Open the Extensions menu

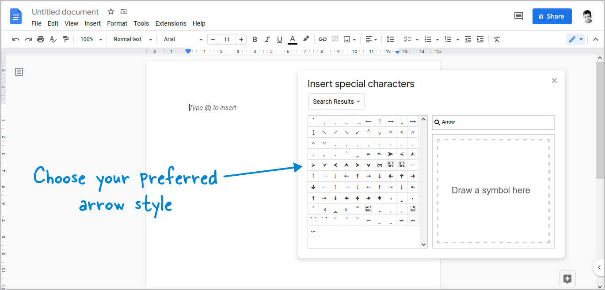pos(171,23)
